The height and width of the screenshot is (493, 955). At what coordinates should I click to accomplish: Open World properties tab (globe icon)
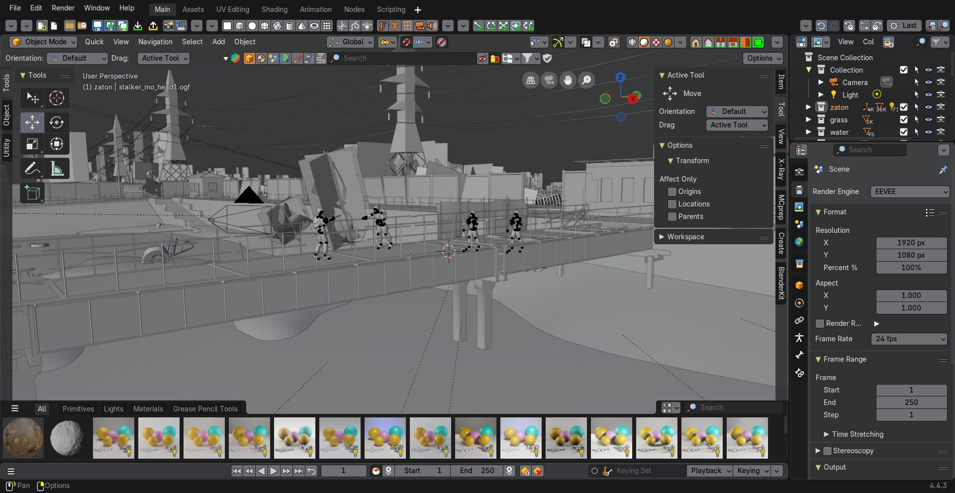(799, 242)
